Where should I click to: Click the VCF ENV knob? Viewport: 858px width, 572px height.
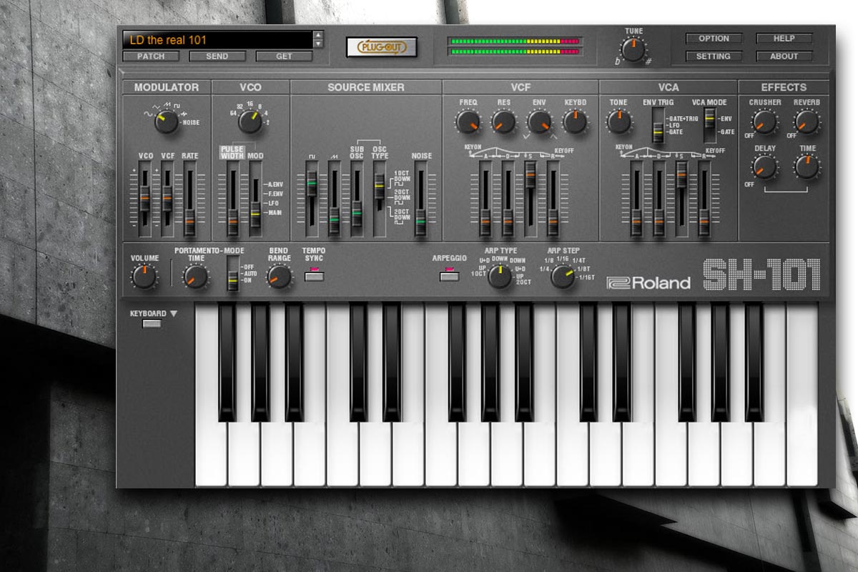tap(540, 122)
